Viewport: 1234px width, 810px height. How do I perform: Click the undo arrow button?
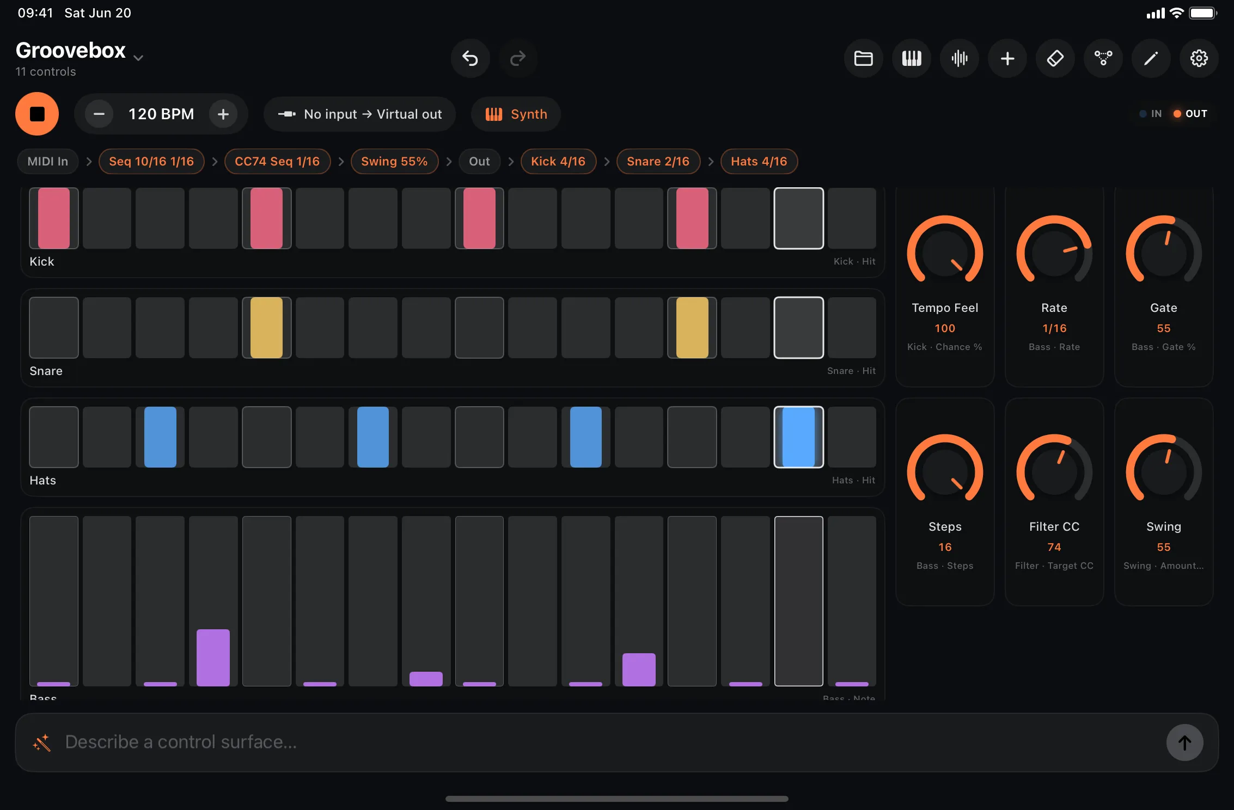pyautogui.click(x=470, y=58)
